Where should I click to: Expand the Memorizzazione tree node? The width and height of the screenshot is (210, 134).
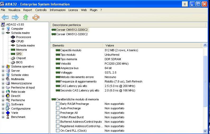pyautogui.click(x=3, y=83)
